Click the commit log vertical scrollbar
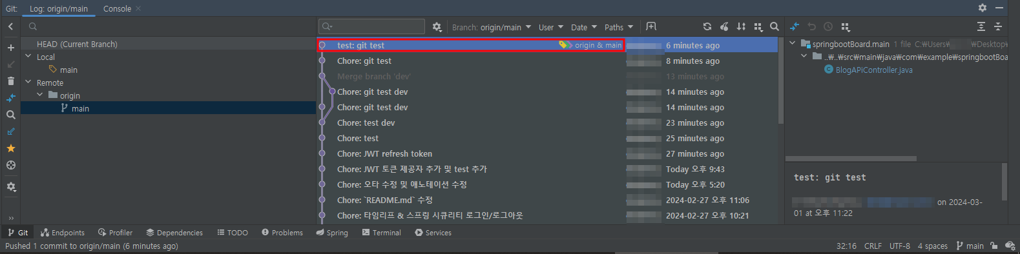This screenshot has width=1020, height=254. (x=781, y=81)
